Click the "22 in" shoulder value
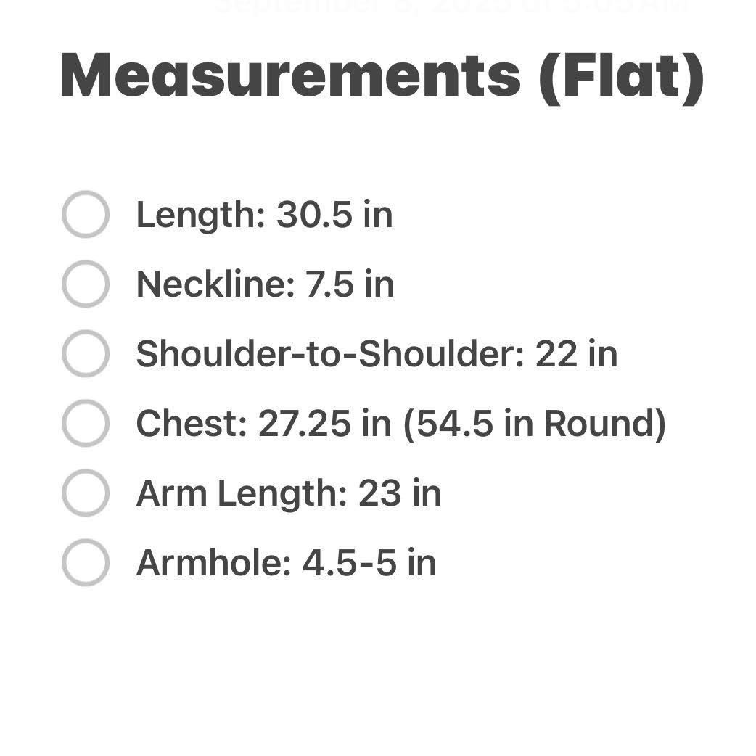This screenshot has height=756, width=756. tap(576, 354)
